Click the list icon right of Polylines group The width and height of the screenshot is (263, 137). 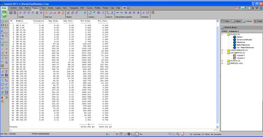pyautogui.click(x=153, y=13)
